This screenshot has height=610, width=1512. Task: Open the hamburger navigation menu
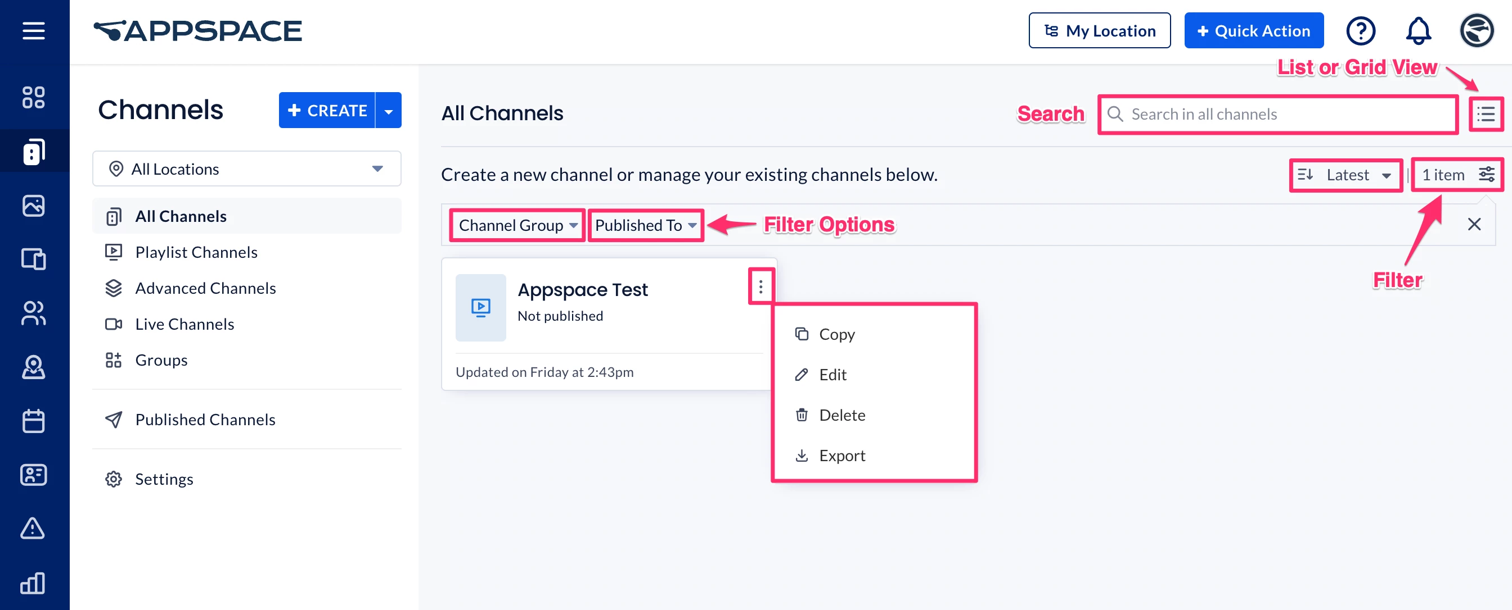tap(33, 30)
